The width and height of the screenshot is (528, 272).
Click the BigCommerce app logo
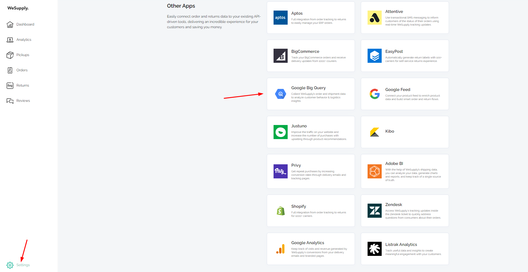[x=281, y=56]
